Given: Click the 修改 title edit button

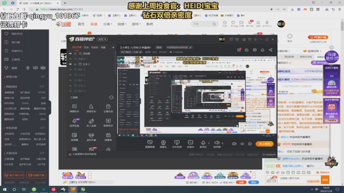Looking at the screenshot, I should (159, 47).
